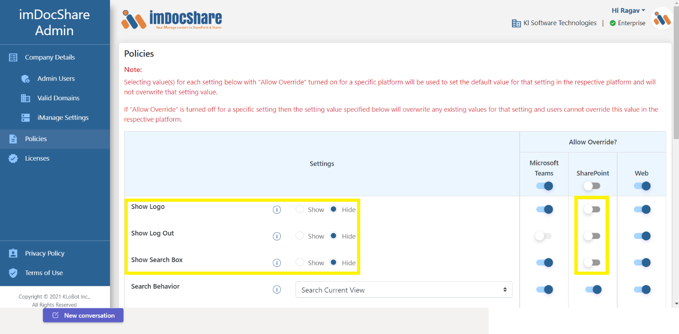The image size is (679, 334).
Task: Click the imDocShare Admin sidebar title
Action: click(55, 22)
